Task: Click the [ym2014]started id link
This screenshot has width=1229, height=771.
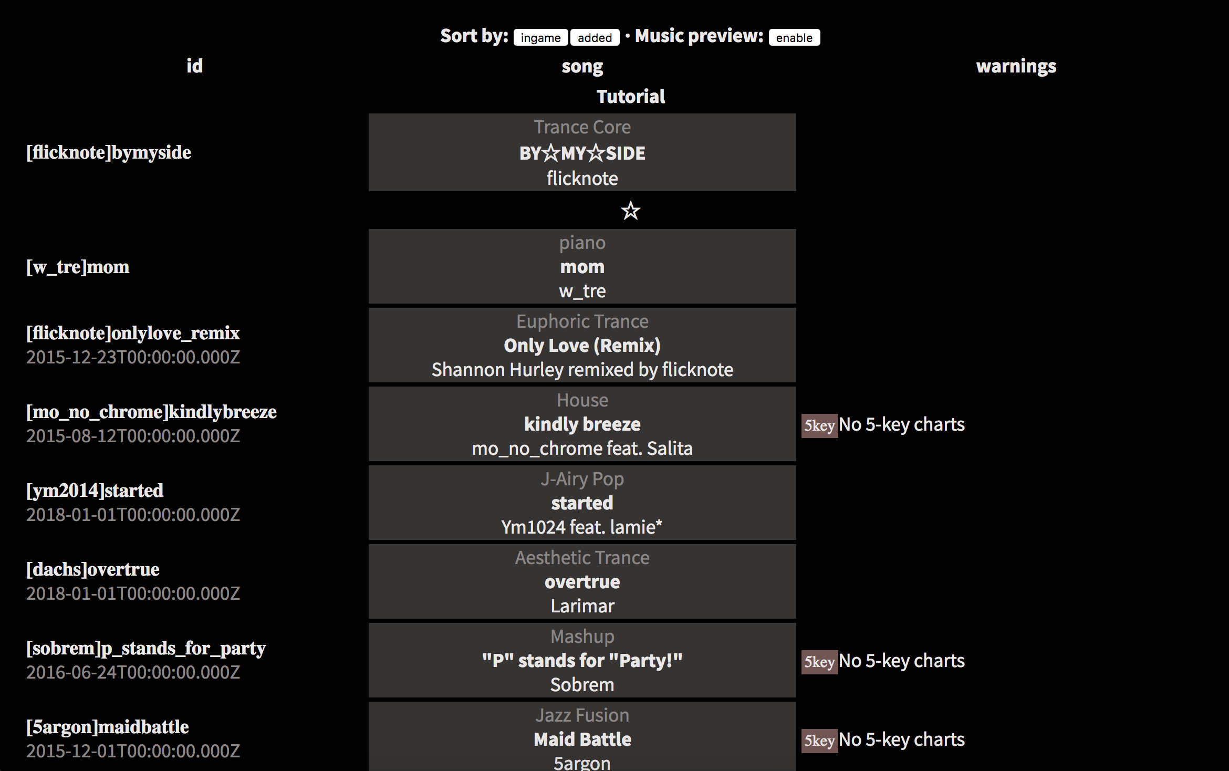Action: tap(95, 491)
